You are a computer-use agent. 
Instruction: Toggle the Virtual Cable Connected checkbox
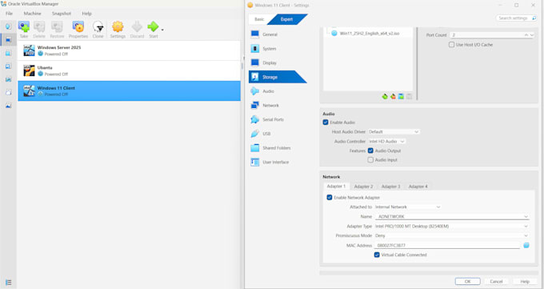tap(377, 255)
